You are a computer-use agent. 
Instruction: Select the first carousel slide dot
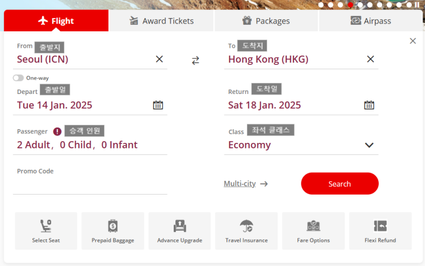(x=321, y=5)
